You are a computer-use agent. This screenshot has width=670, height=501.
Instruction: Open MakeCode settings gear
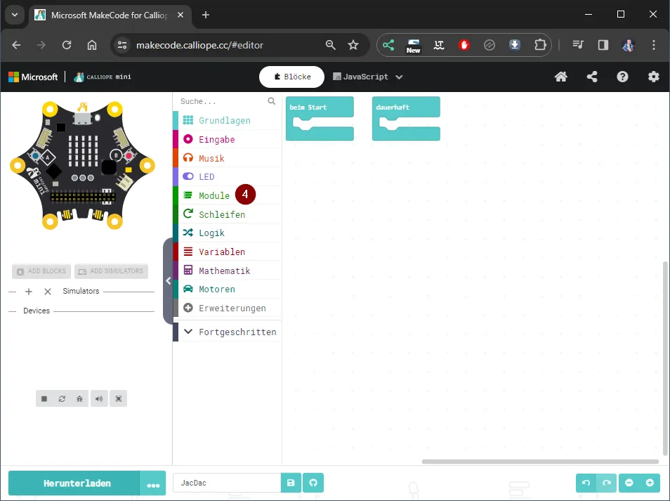coord(653,77)
